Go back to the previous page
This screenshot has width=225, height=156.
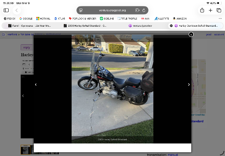(x=16, y=10)
